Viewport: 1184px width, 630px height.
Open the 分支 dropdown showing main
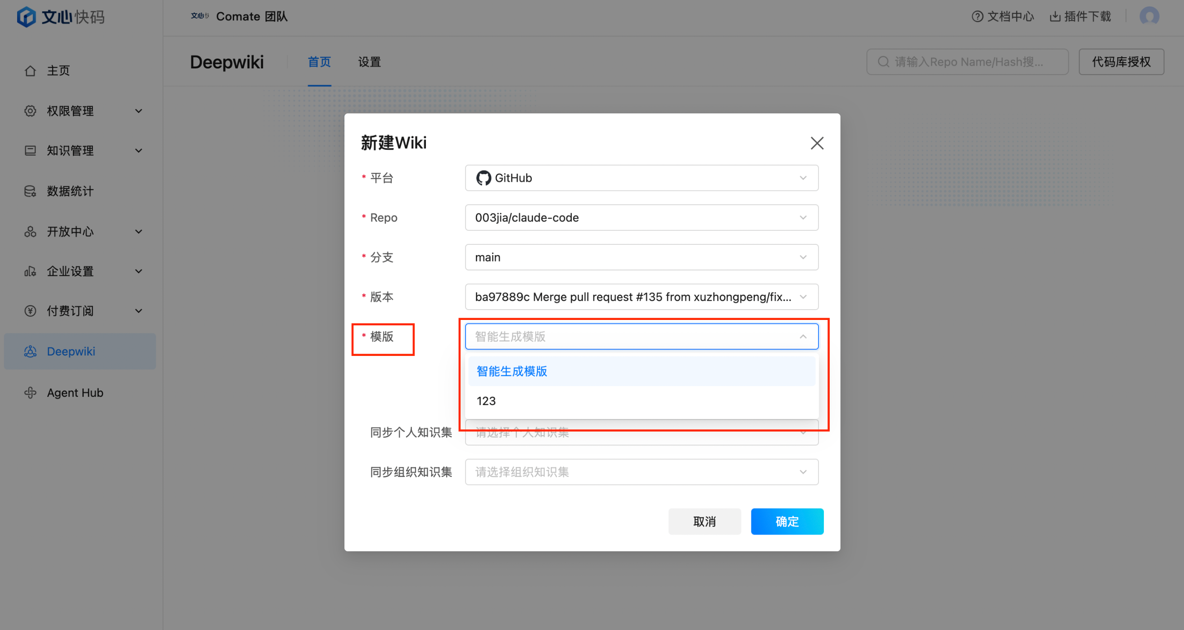tap(642, 257)
